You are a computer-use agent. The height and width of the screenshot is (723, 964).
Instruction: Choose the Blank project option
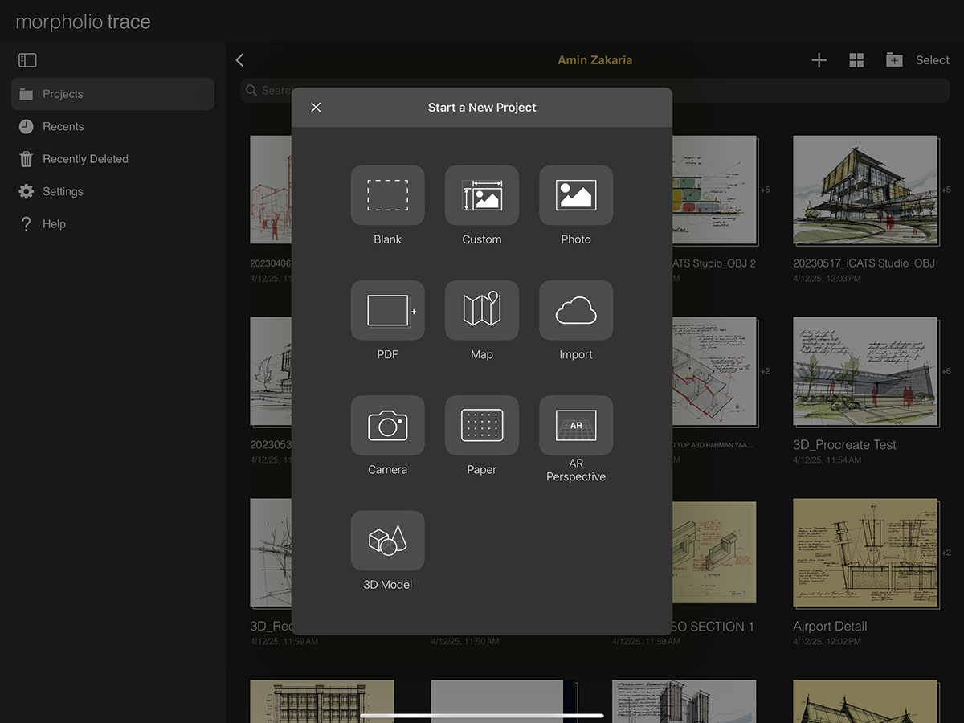387,195
